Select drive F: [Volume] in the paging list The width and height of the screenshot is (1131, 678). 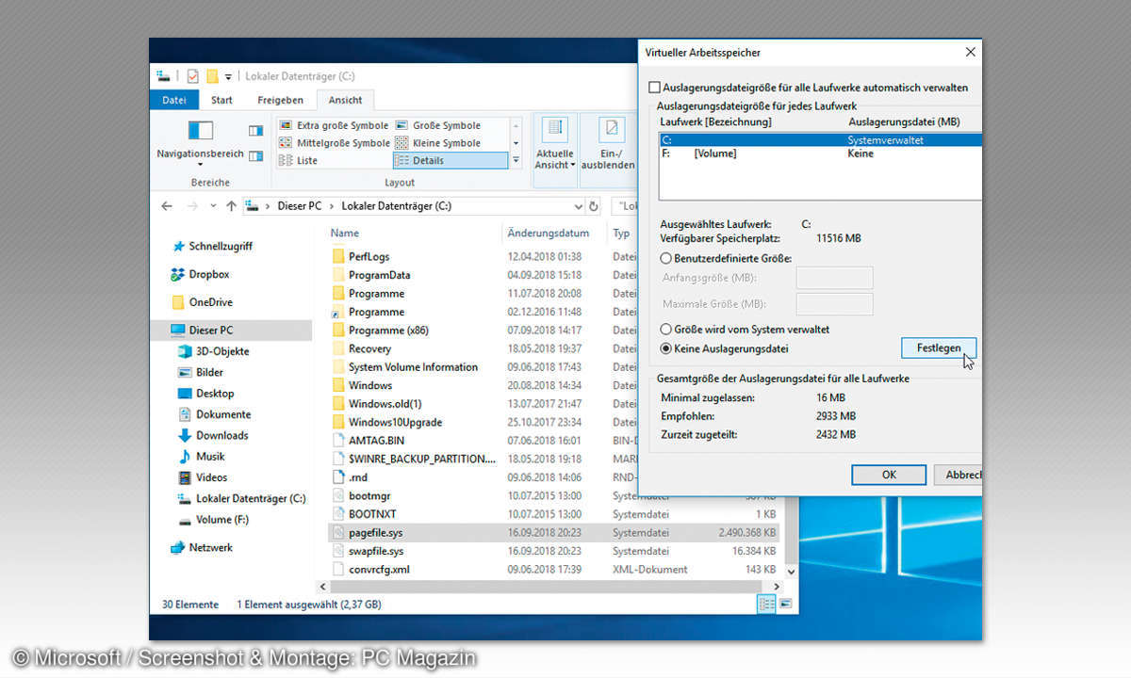(x=820, y=153)
